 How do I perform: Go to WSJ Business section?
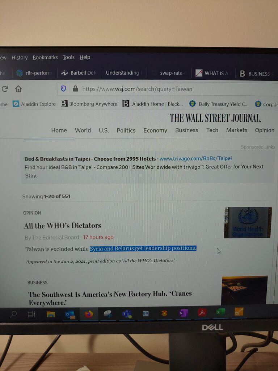click(186, 130)
